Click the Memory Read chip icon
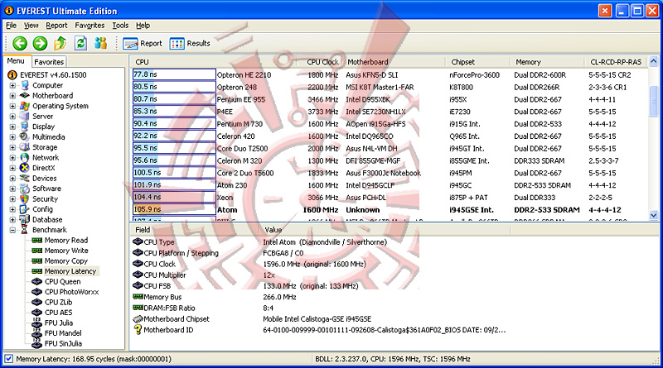 pyautogui.click(x=37, y=240)
